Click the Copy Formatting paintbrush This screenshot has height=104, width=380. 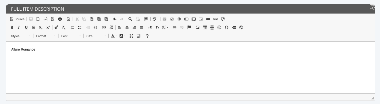click(56, 28)
